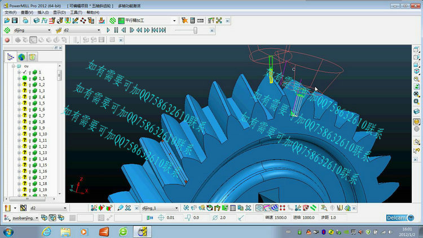
Task: Open the 平行精加工 strategy dropdown
Action: 174,20
